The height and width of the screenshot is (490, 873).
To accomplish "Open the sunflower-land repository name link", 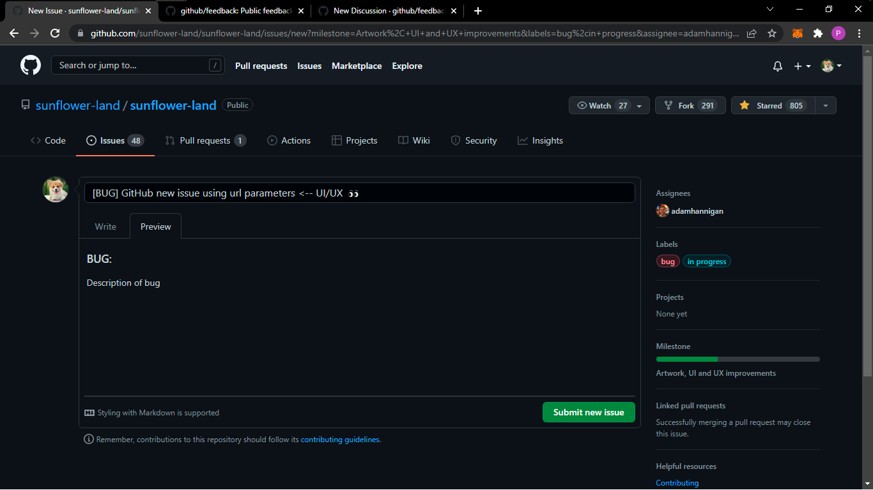I will click(x=173, y=105).
